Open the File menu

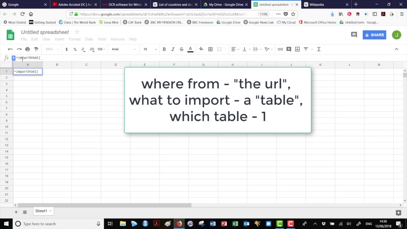tap(24, 39)
